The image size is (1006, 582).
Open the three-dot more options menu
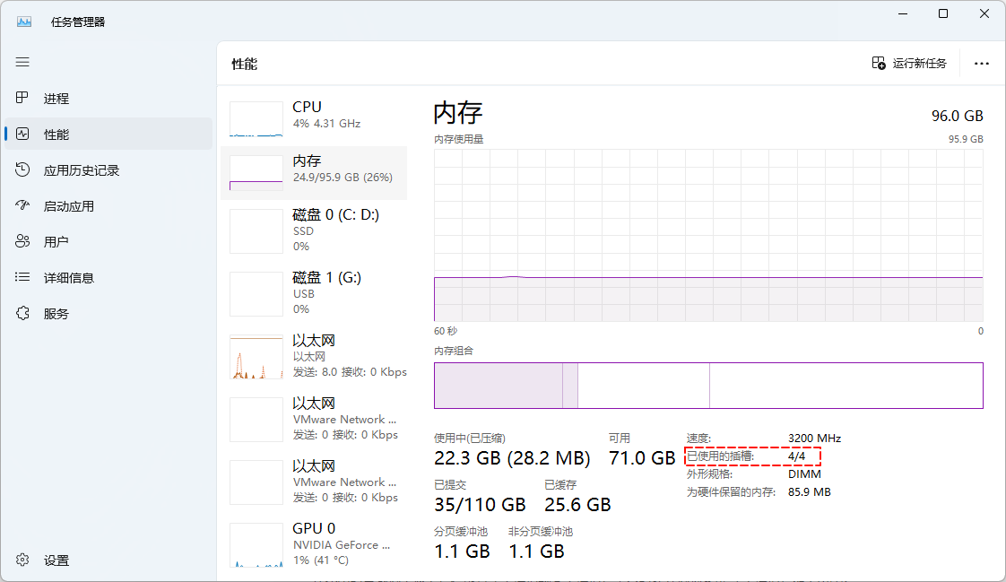click(x=981, y=64)
